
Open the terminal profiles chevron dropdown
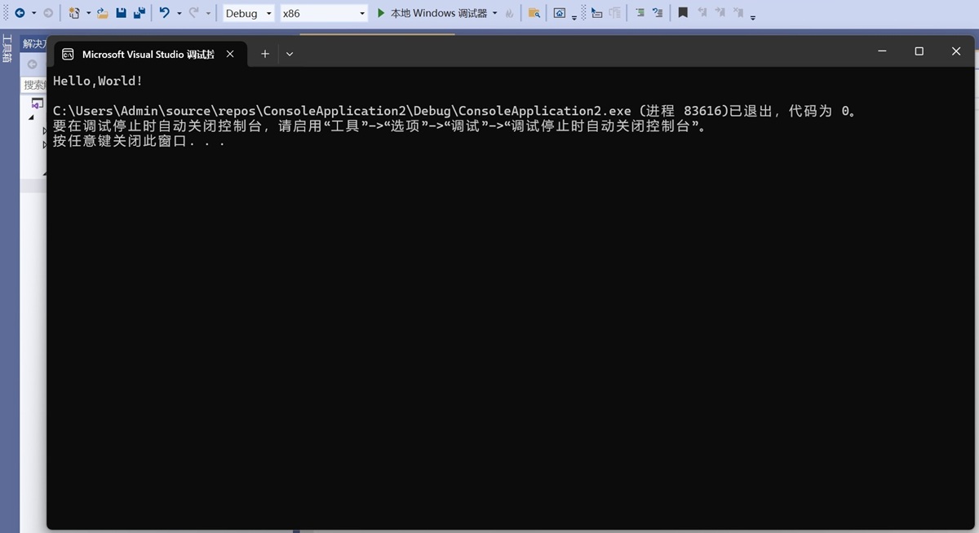(289, 54)
